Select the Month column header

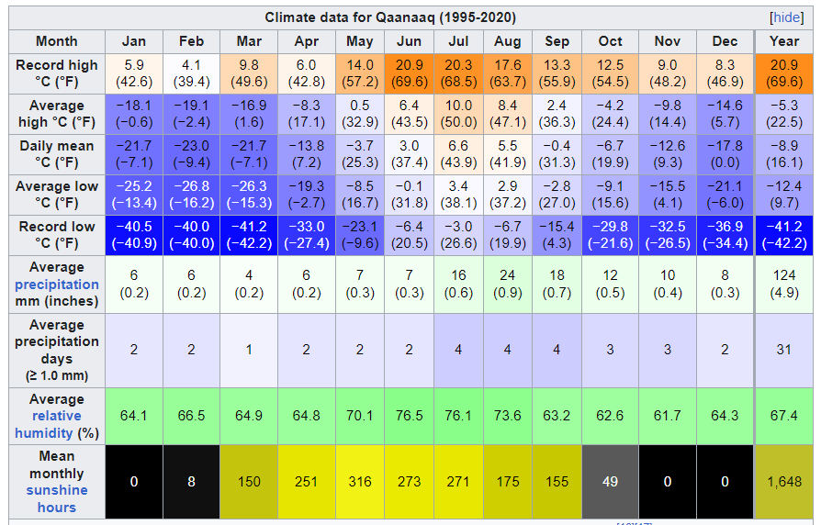57,41
